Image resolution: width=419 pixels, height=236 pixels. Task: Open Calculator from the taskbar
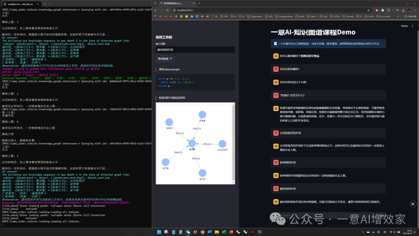181,232
